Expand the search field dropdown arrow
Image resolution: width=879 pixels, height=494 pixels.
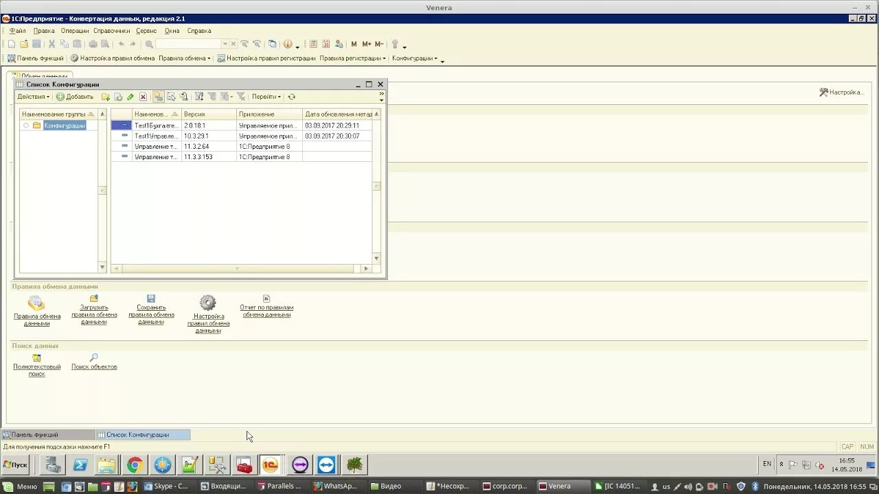tap(225, 44)
